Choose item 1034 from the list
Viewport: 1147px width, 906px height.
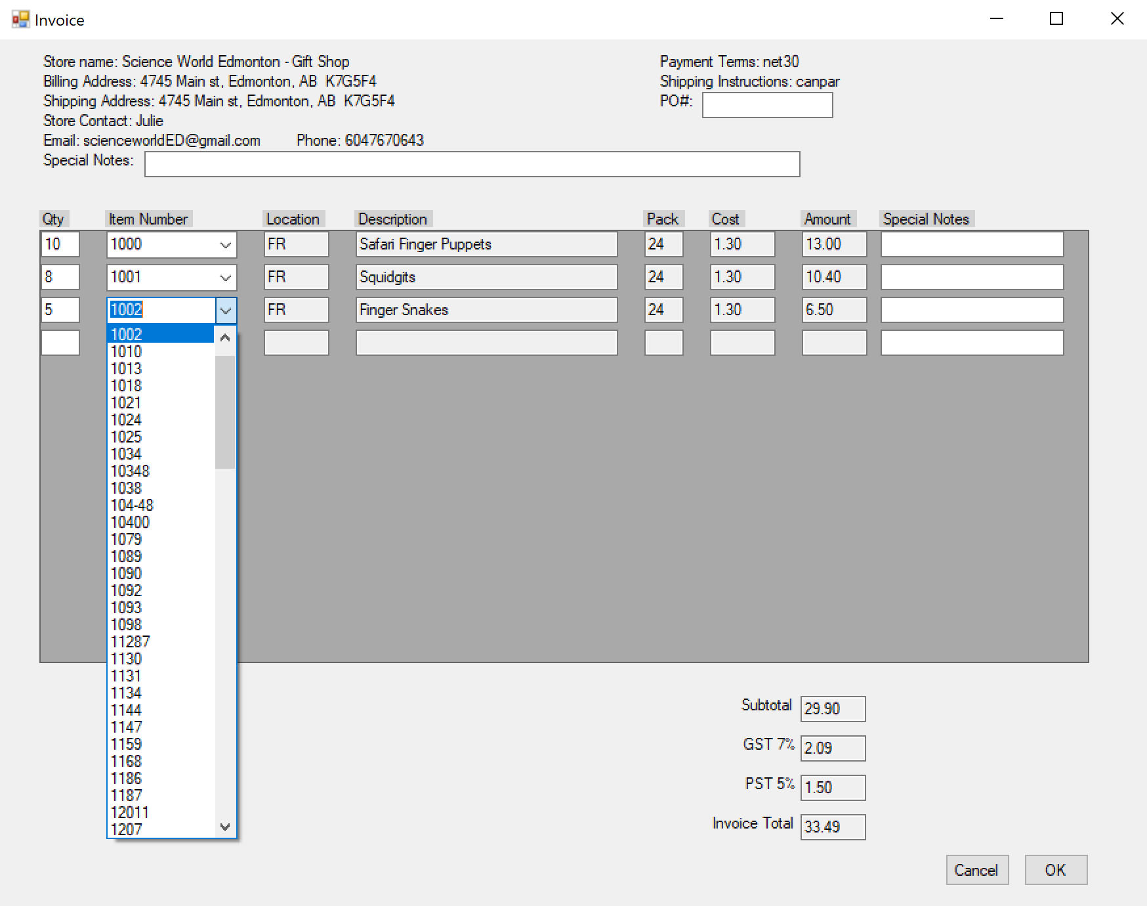coord(161,454)
